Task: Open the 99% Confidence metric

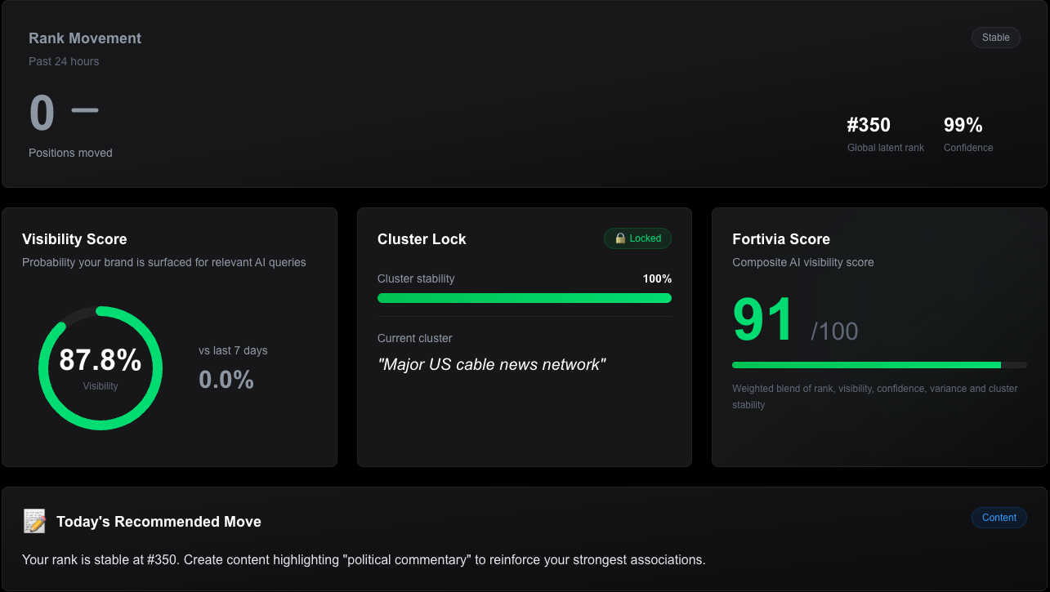Action: 963,125
